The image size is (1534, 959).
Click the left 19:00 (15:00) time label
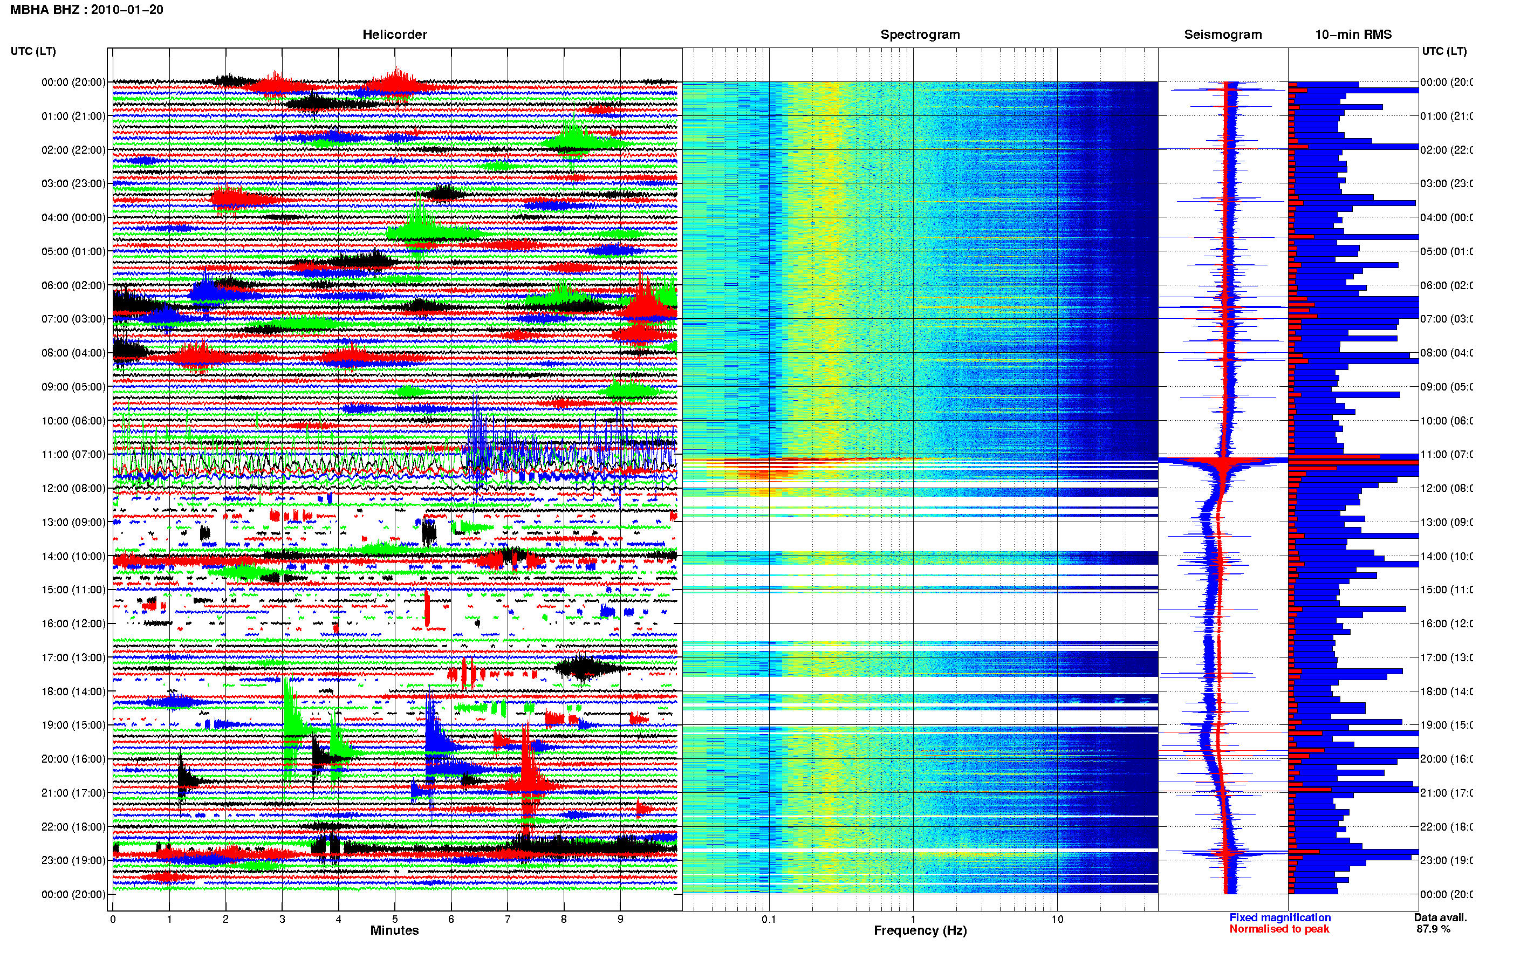pyautogui.click(x=73, y=725)
